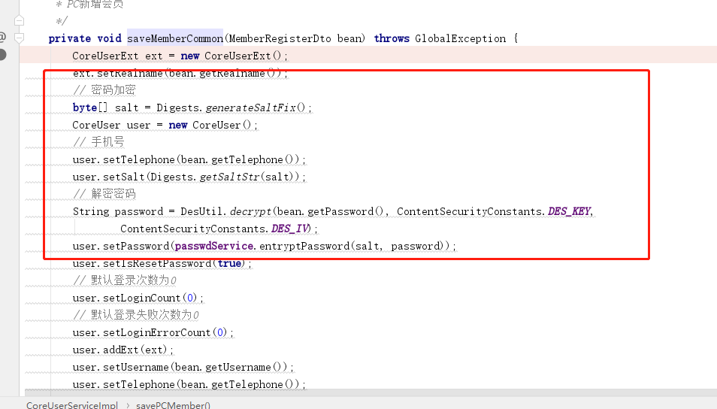Click the GlobalException class name
The height and width of the screenshot is (409, 717).
461,38
